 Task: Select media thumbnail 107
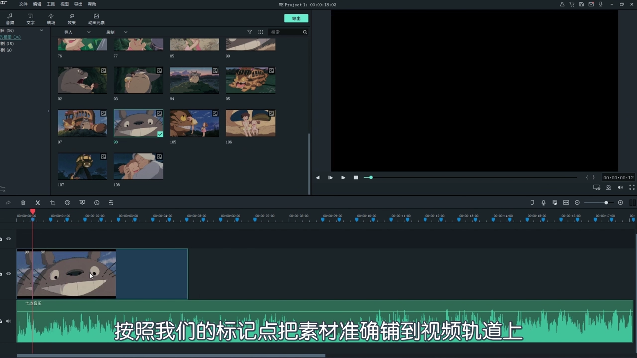click(82, 166)
